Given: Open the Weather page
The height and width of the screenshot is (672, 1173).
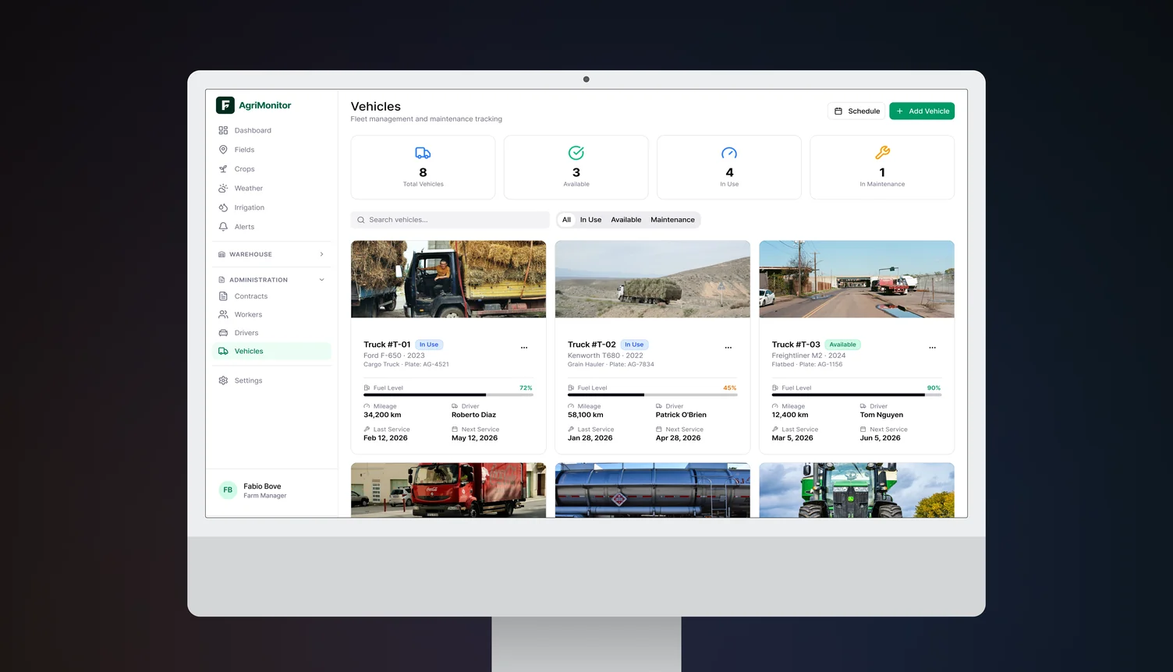Looking at the screenshot, I should tap(271, 189).
